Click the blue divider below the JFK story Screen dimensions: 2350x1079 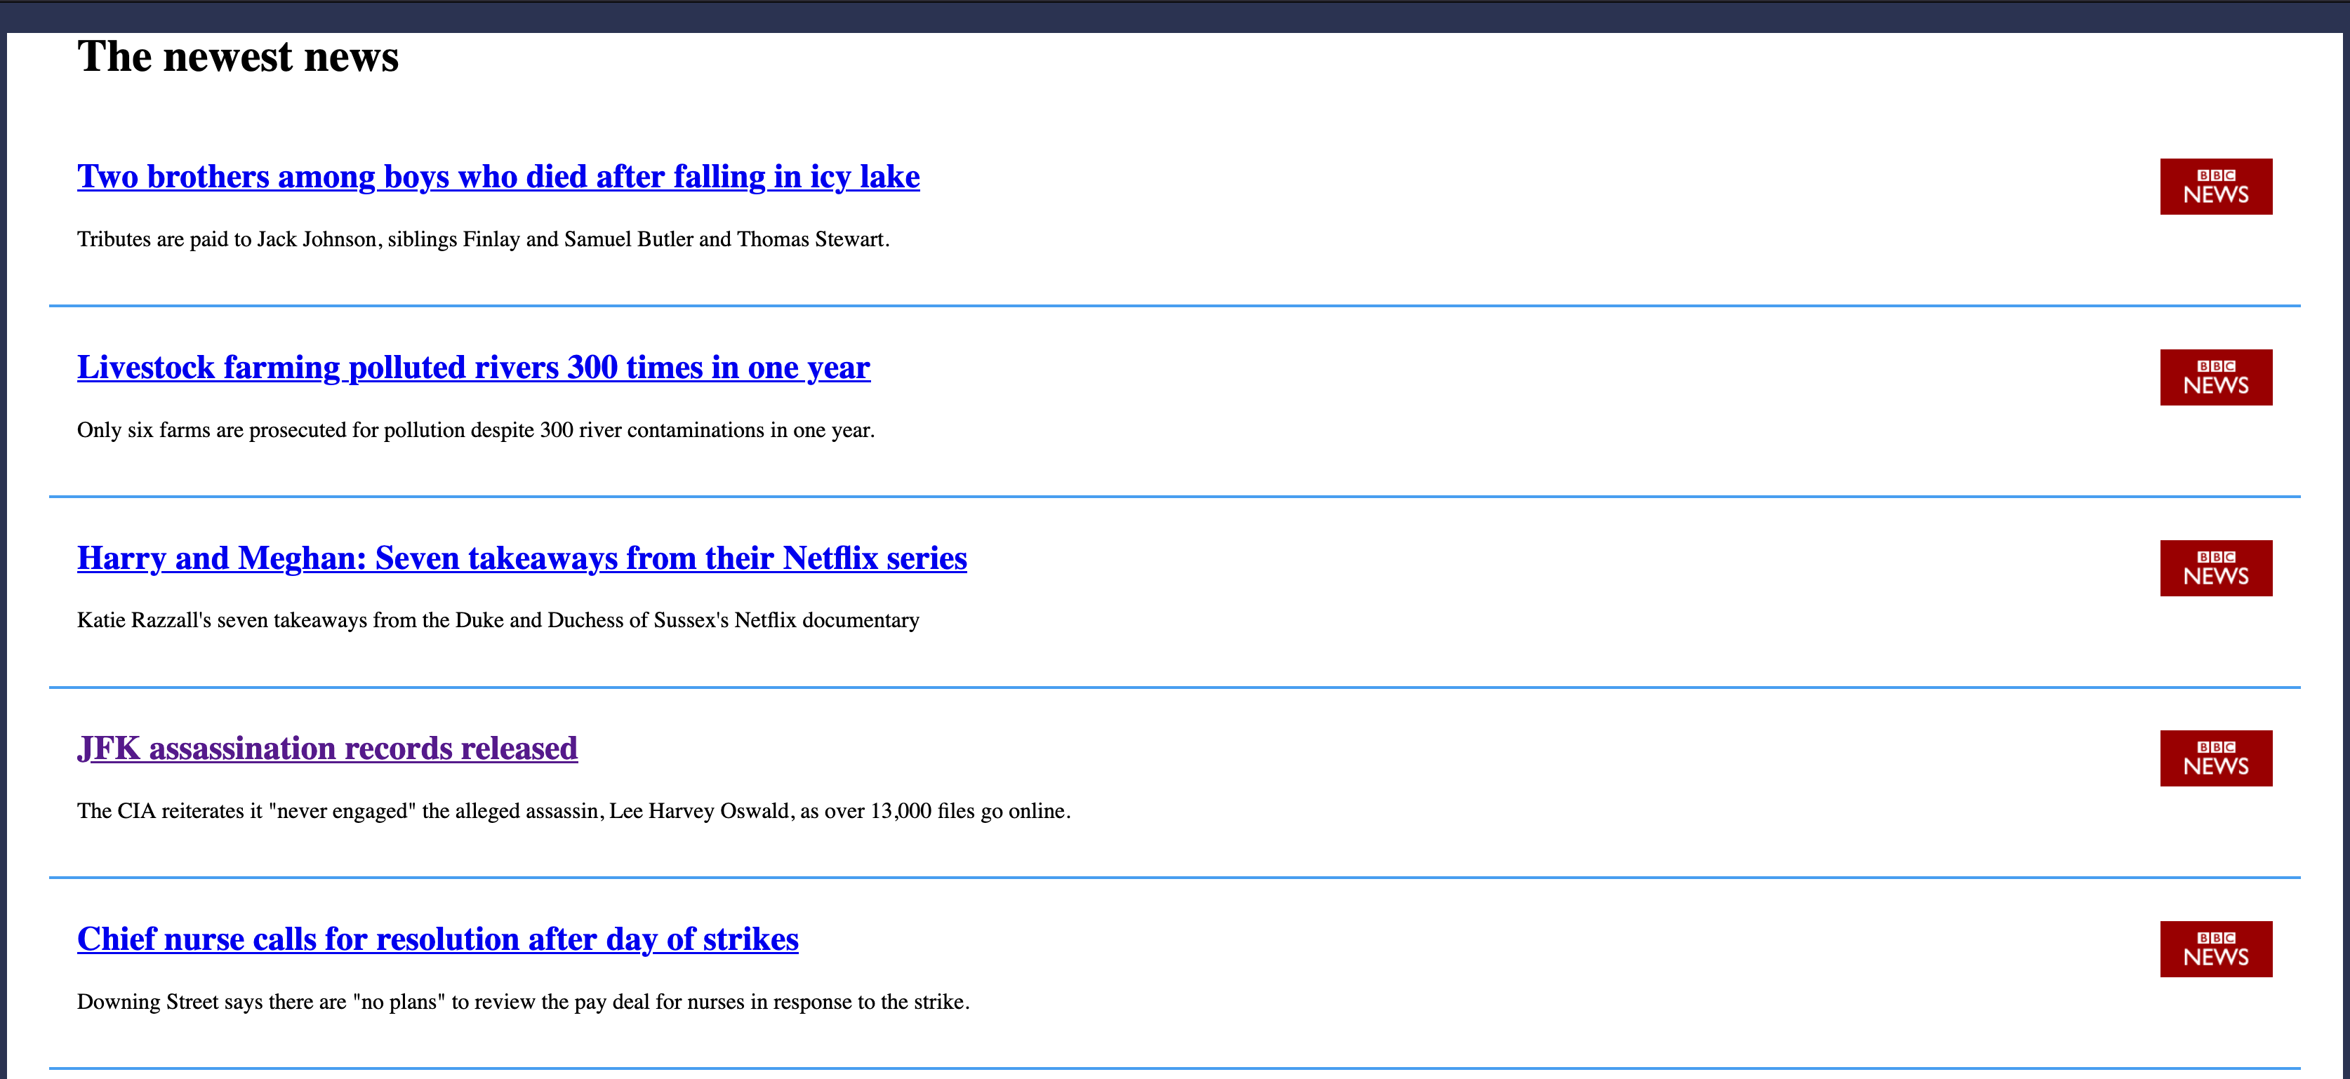[1175, 878]
